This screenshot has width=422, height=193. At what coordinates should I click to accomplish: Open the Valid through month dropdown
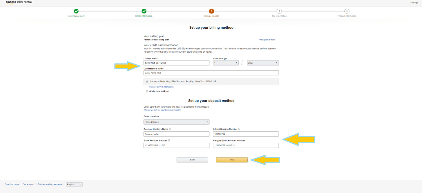pyautogui.click(x=226, y=63)
